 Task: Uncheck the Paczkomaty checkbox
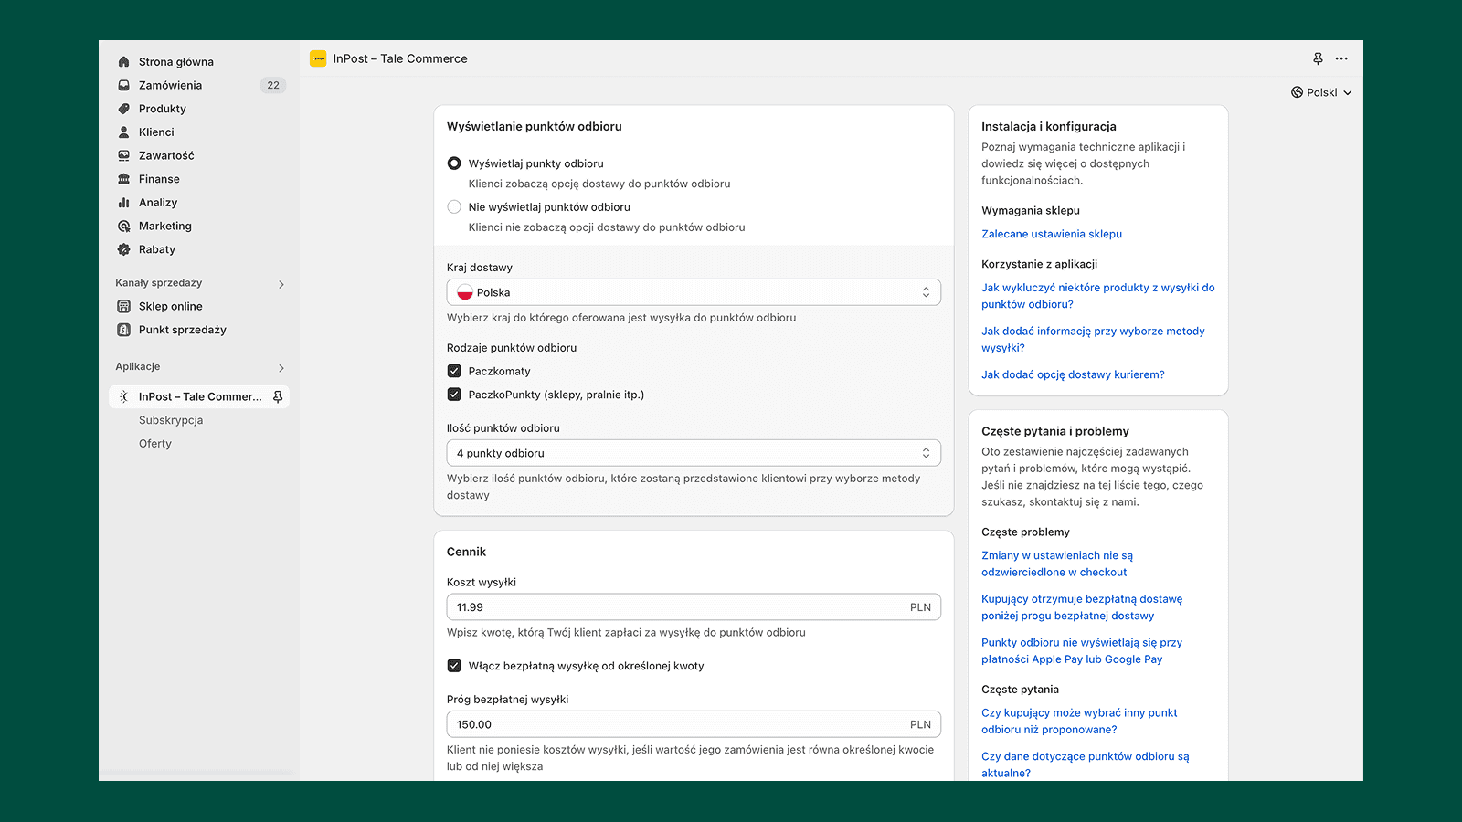pyautogui.click(x=454, y=371)
